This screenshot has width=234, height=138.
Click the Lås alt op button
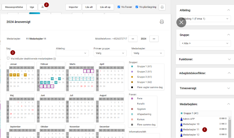point(105,7)
